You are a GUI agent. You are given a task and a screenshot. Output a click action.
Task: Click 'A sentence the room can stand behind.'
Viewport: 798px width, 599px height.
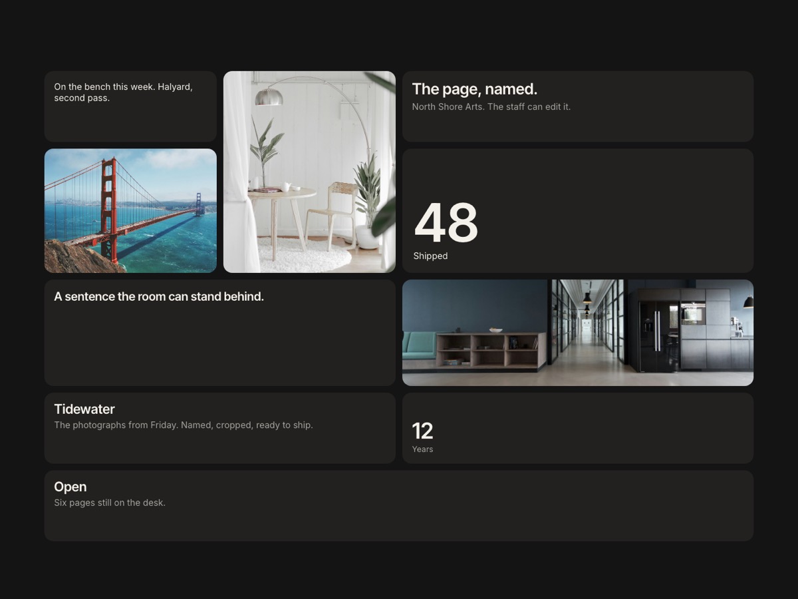(159, 297)
